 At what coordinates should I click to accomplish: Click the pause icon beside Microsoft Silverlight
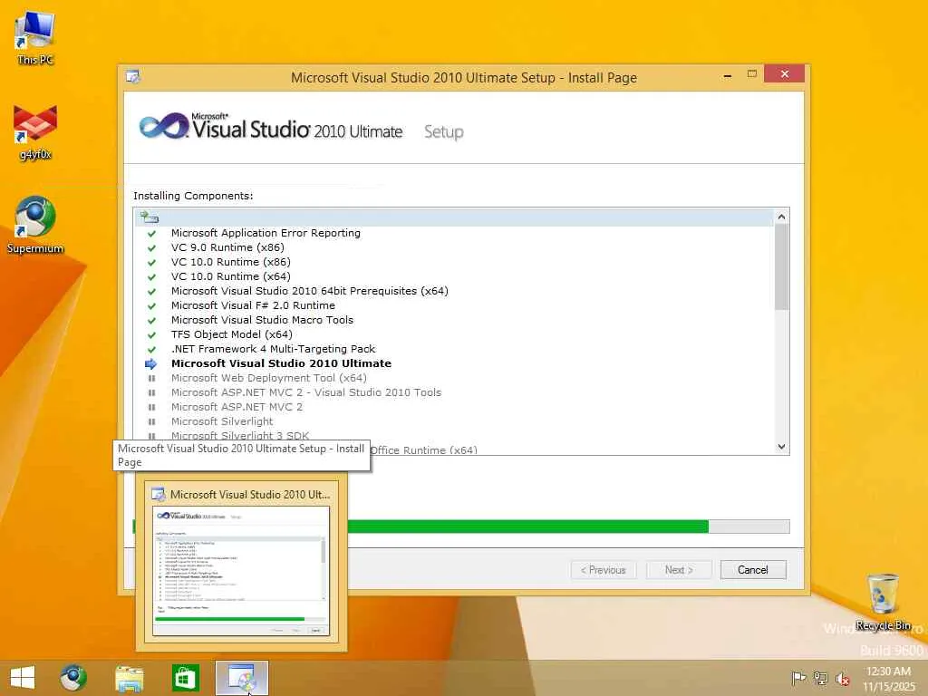(x=151, y=422)
